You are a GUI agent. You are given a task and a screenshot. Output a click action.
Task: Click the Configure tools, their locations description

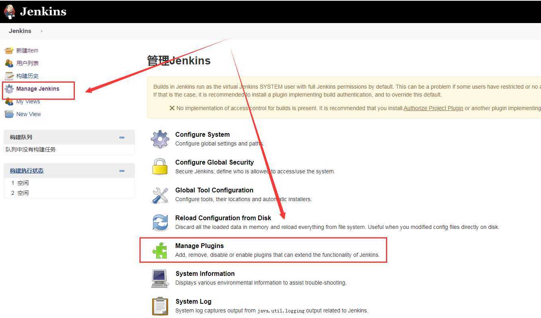243,199
